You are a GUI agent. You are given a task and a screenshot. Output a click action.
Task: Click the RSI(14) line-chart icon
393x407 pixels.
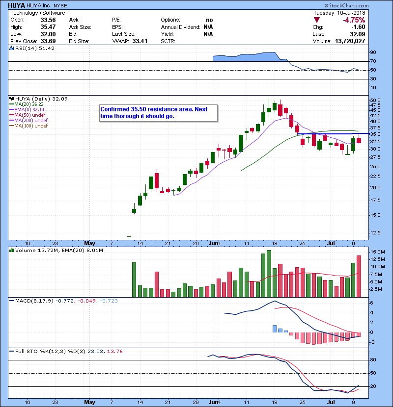[x=11, y=48]
